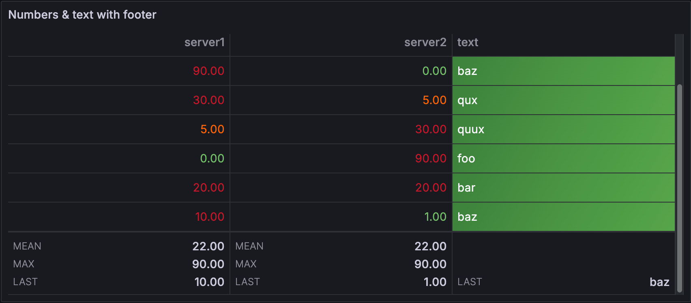Click the 'quux' text cell
Screen dimensions: 691x303
coord(471,130)
